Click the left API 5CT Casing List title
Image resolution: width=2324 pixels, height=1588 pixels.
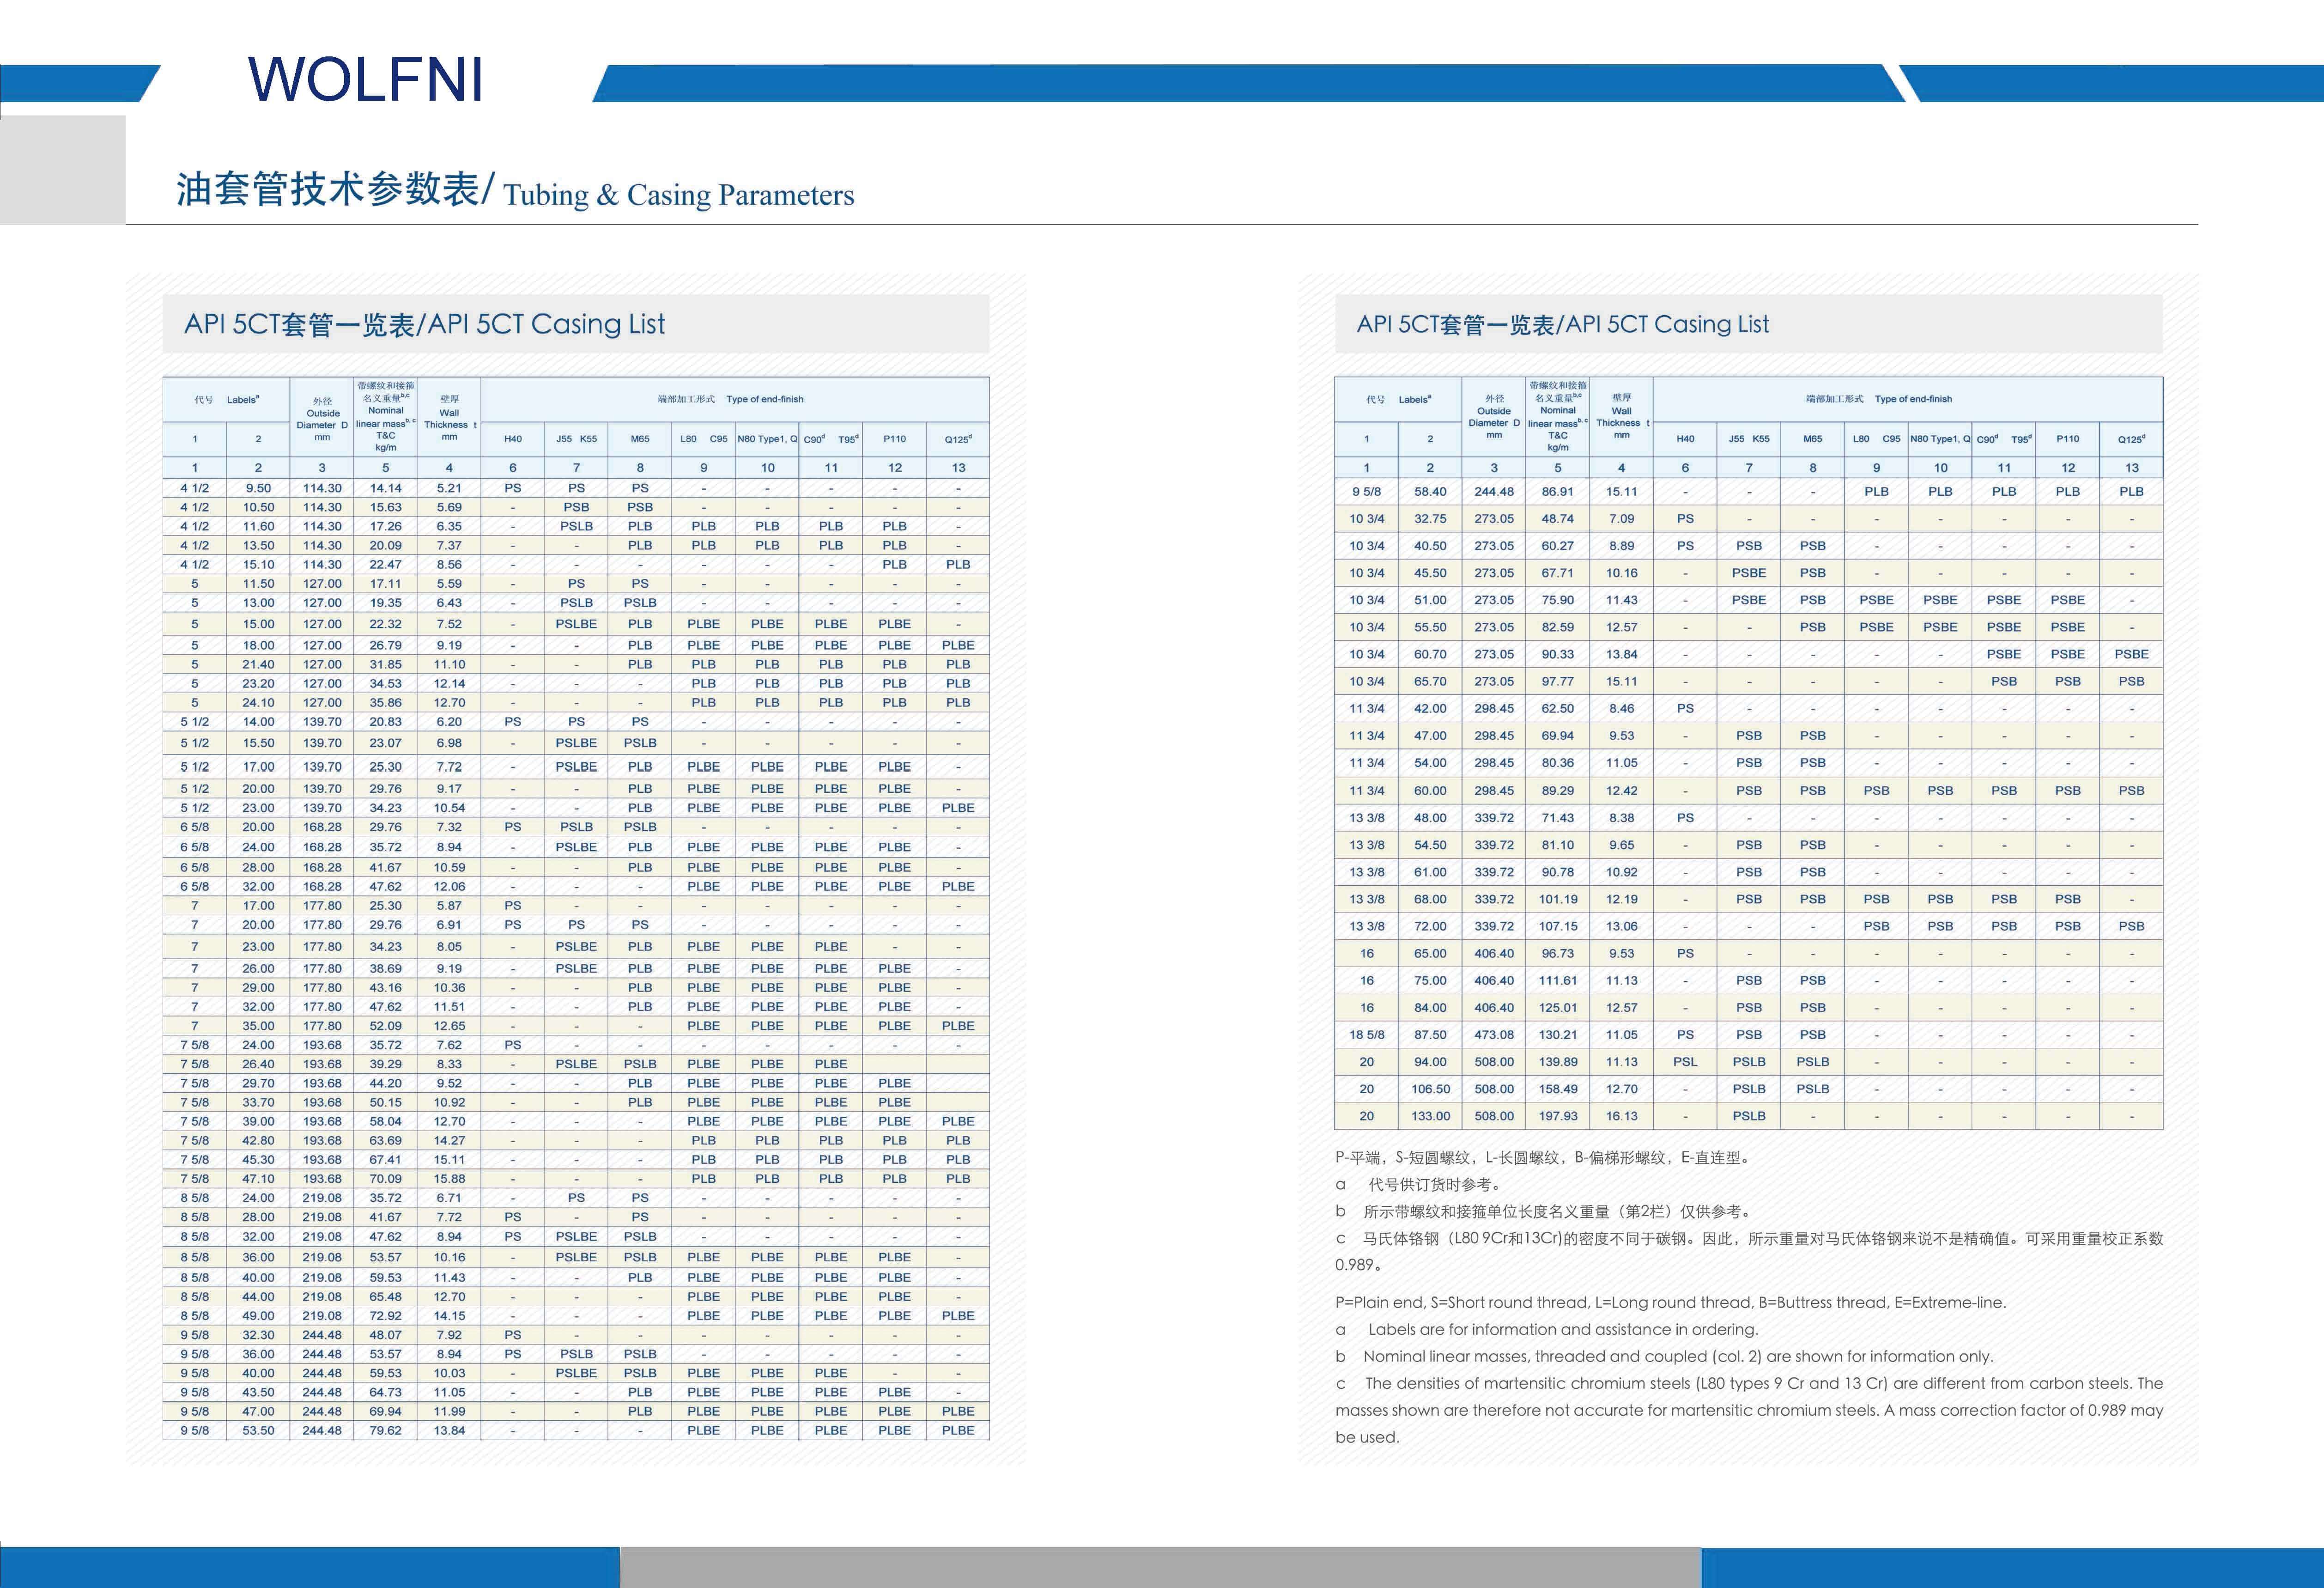coord(424,324)
